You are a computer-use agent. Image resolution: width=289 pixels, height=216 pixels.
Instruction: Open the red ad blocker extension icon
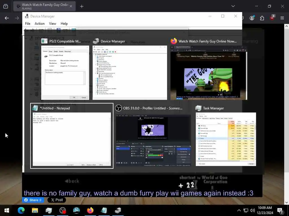tap(272, 18)
